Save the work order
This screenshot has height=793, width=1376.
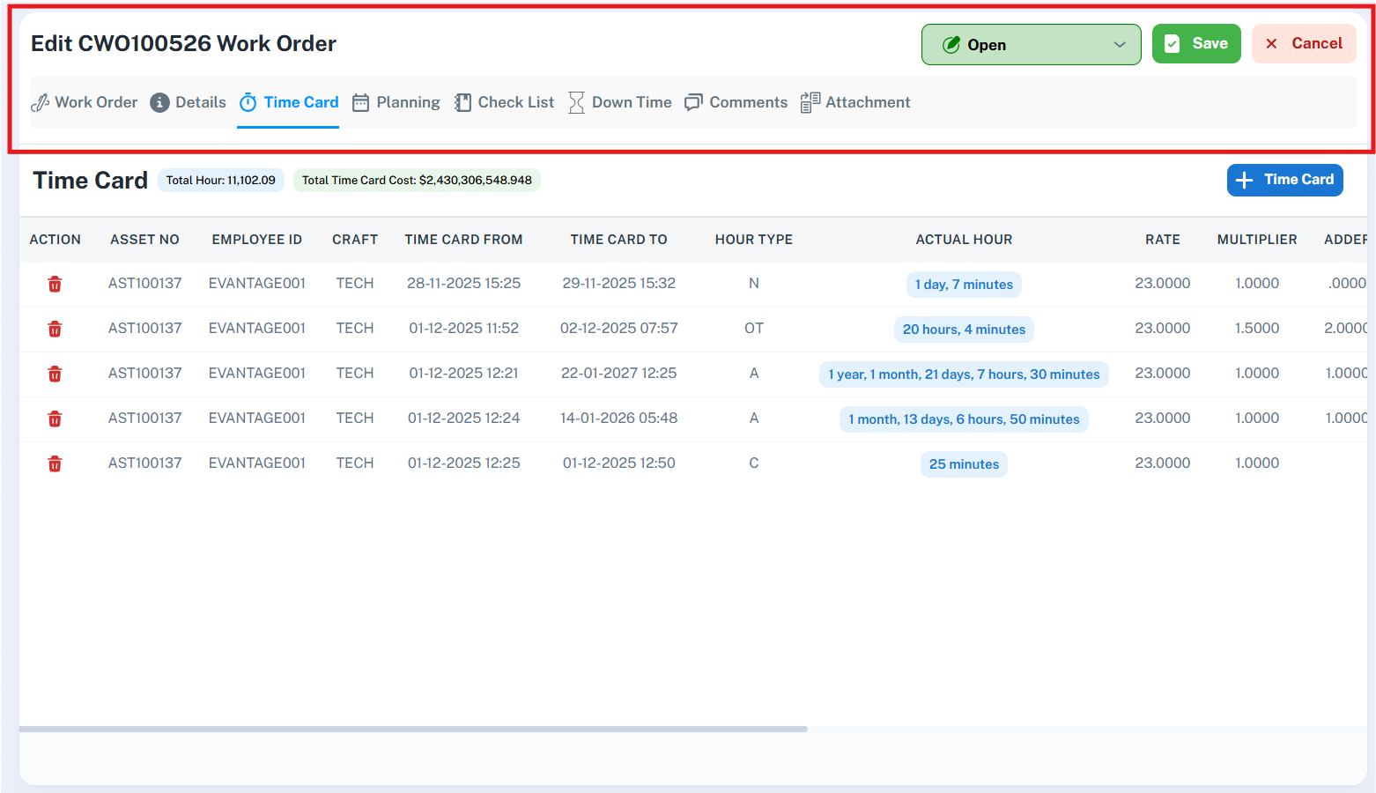pyautogui.click(x=1195, y=44)
